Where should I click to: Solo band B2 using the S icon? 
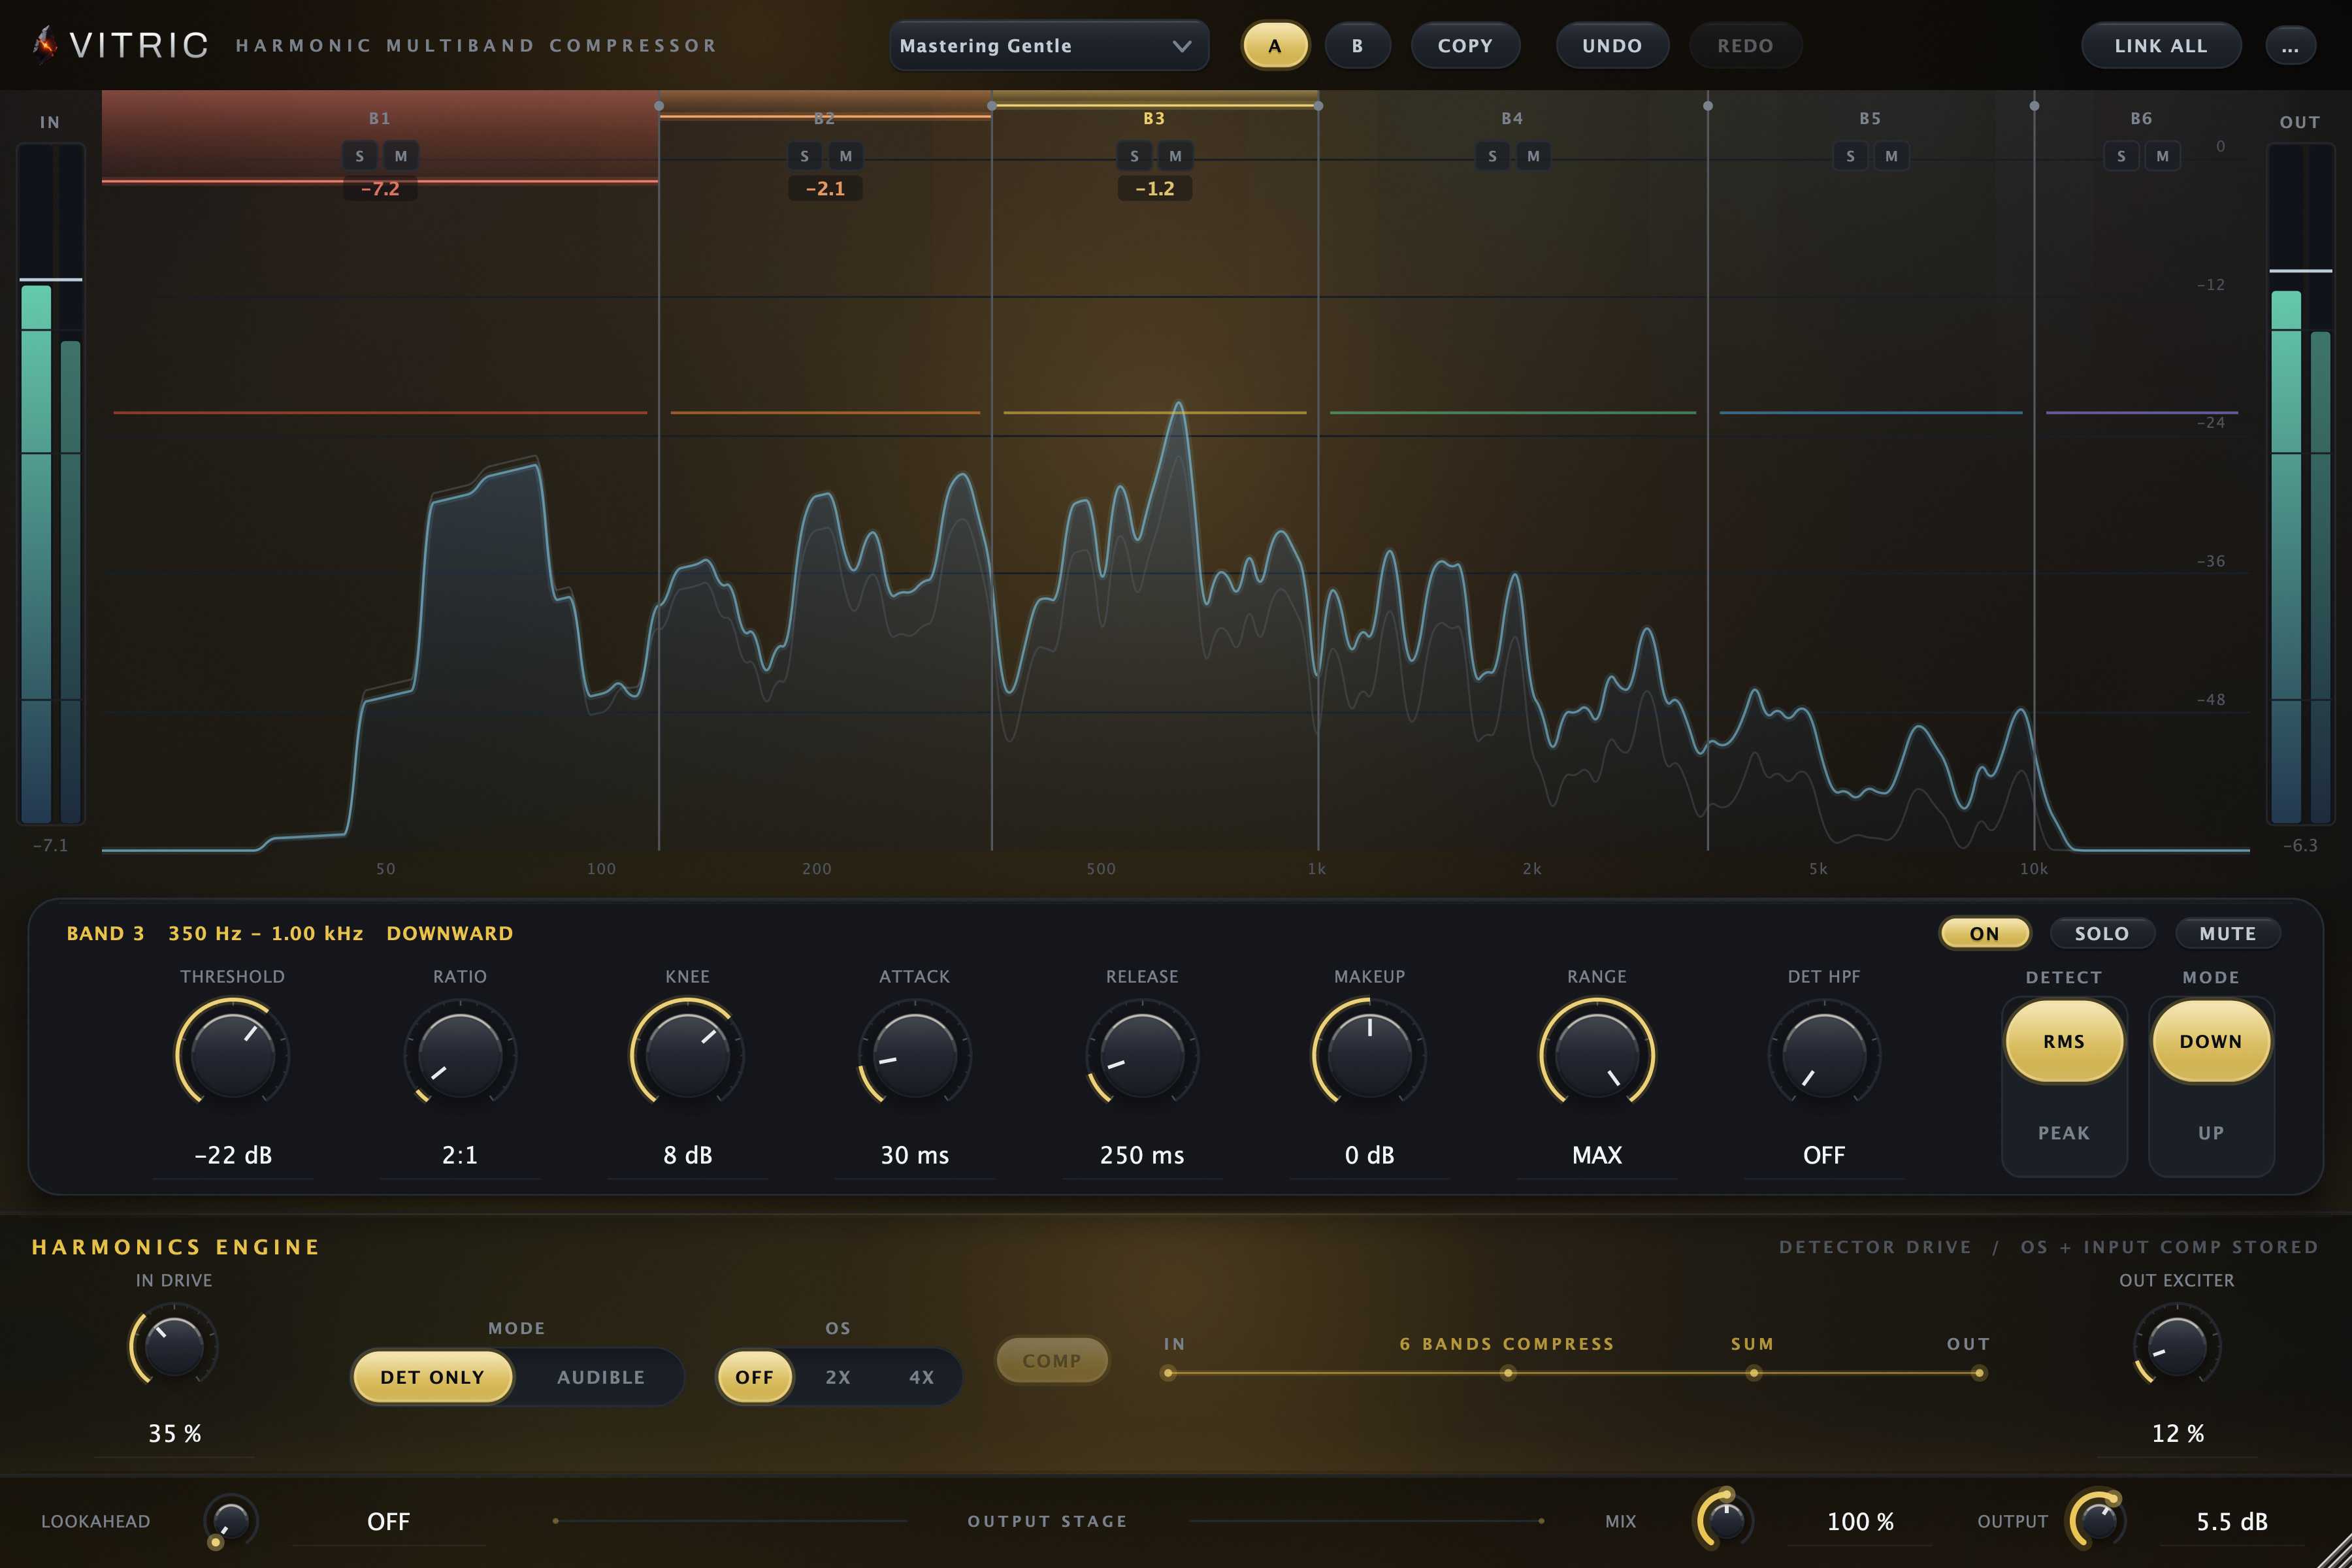pyautogui.click(x=805, y=156)
